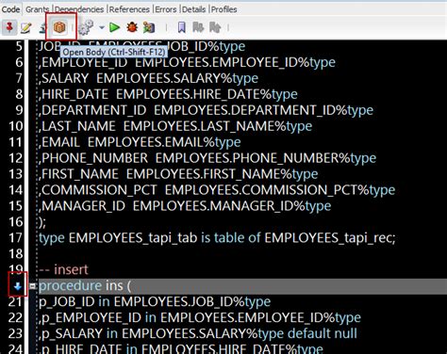Click the 'p_JOB_ID in' parameter line
Image resolution: width=447 pixels, height=354 pixels.
click(x=155, y=302)
